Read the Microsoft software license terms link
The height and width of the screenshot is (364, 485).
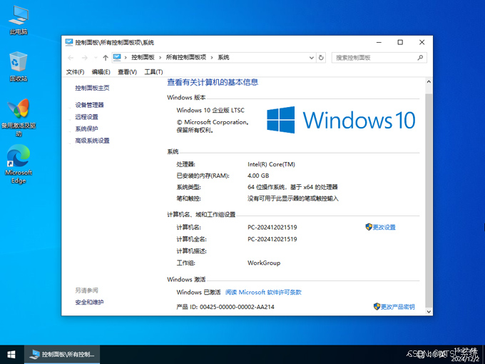tap(263, 292)
